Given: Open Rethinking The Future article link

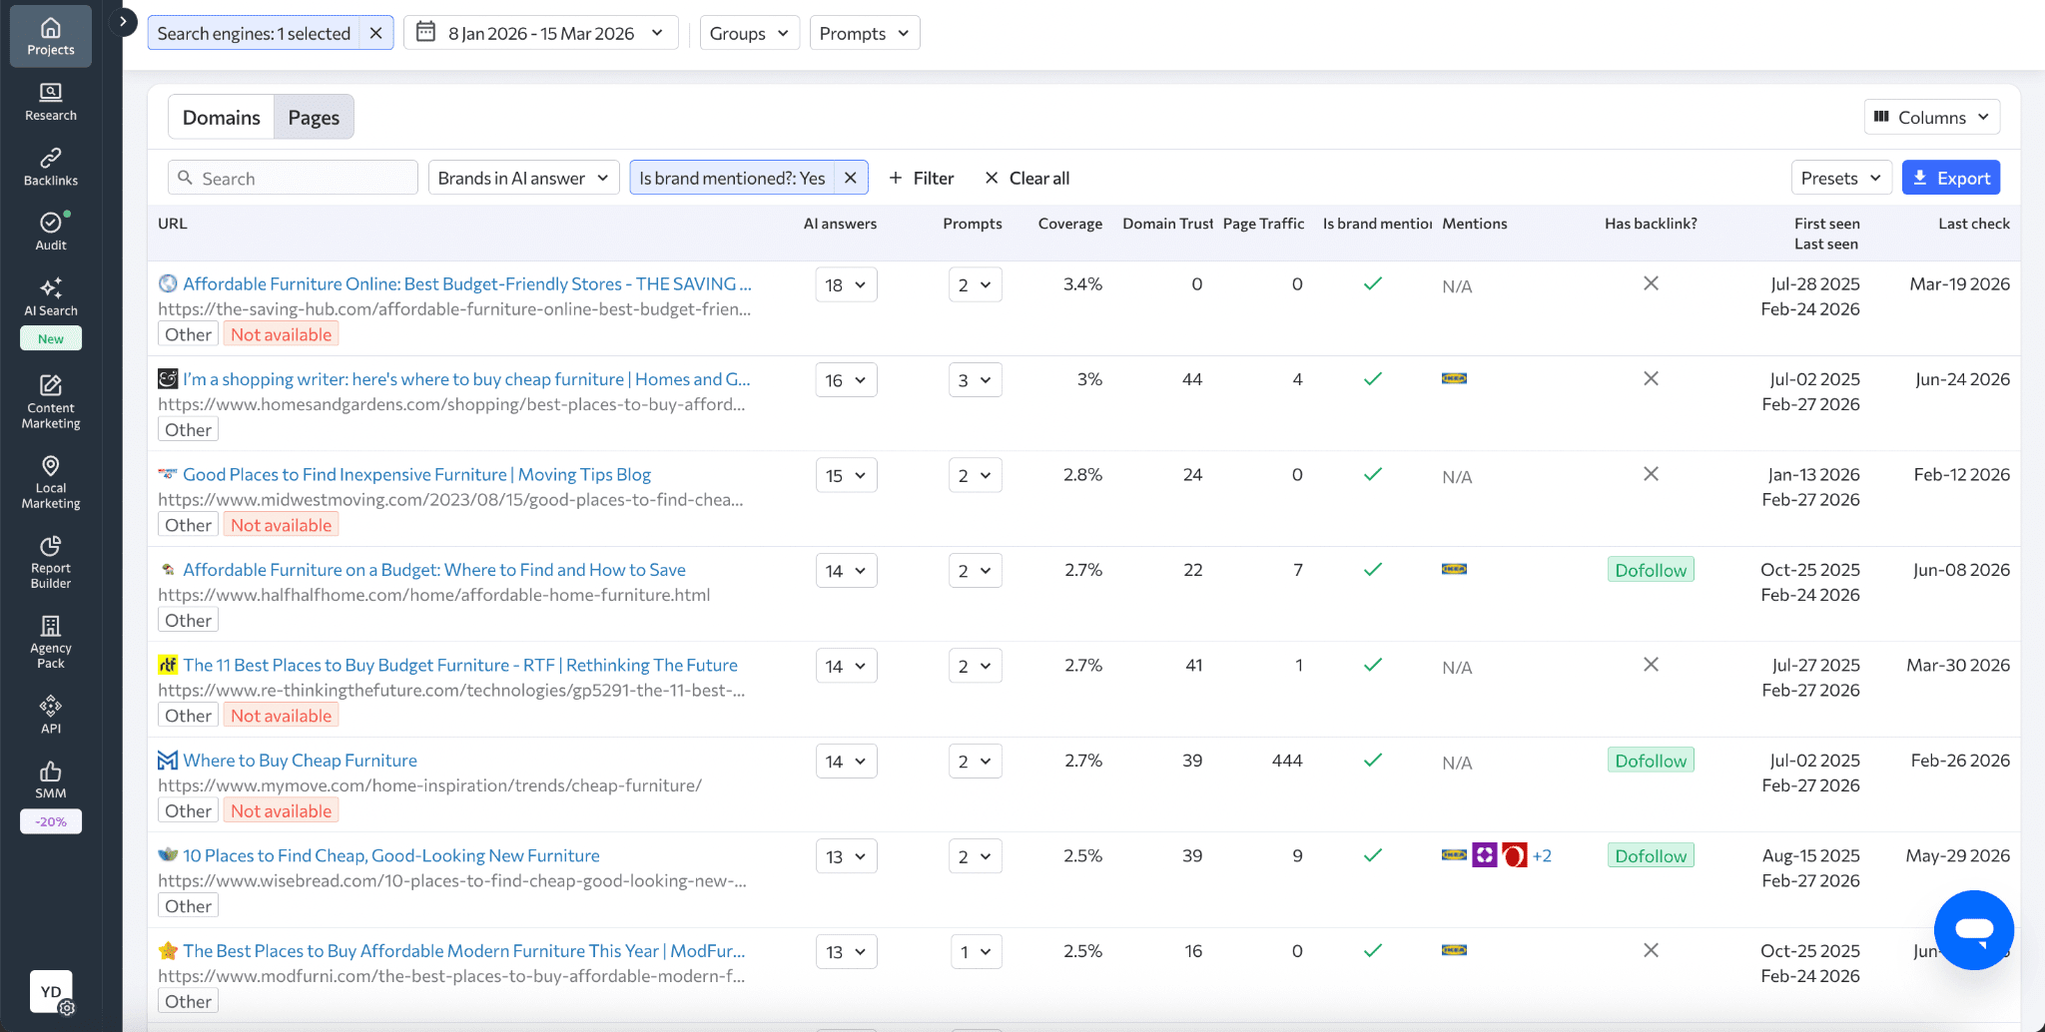Looking at the screenshot, I should [460, 665].
